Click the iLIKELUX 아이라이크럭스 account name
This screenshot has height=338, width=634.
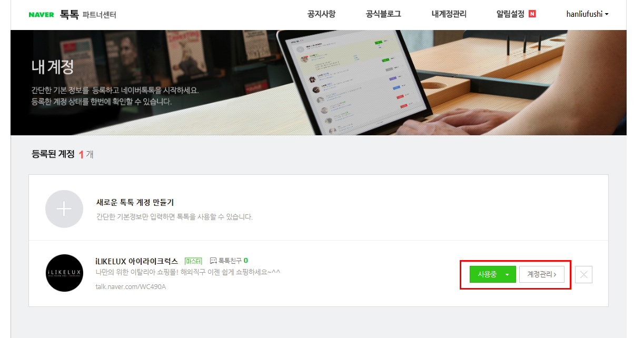click(137, 261)
